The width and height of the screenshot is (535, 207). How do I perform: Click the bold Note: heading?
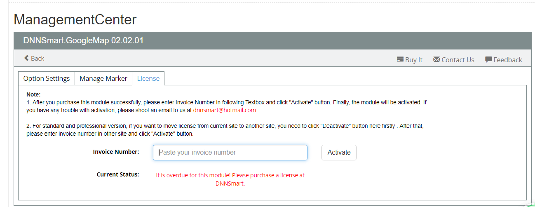point(33,94)
